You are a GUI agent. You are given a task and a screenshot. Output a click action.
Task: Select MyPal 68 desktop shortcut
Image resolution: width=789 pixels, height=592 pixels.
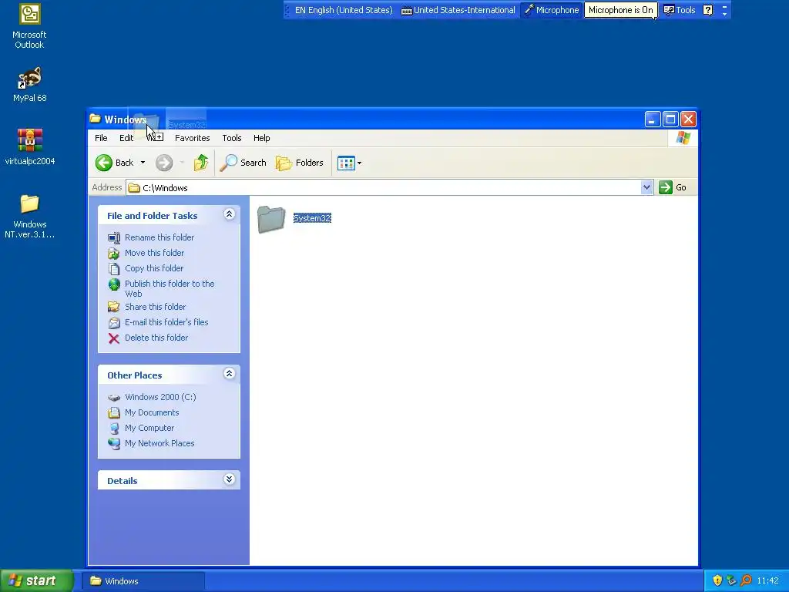(x=30, y=85)
